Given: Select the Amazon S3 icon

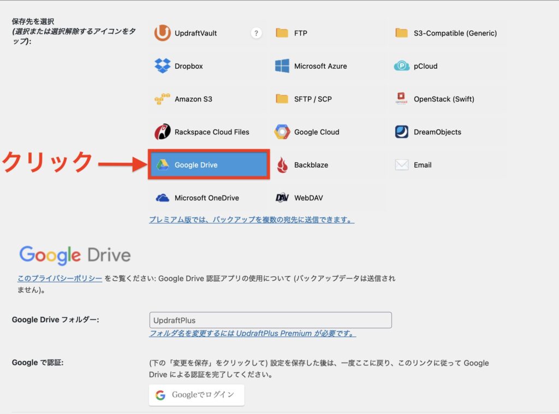Looking at the screenshot, I should [x=163, y=99].
